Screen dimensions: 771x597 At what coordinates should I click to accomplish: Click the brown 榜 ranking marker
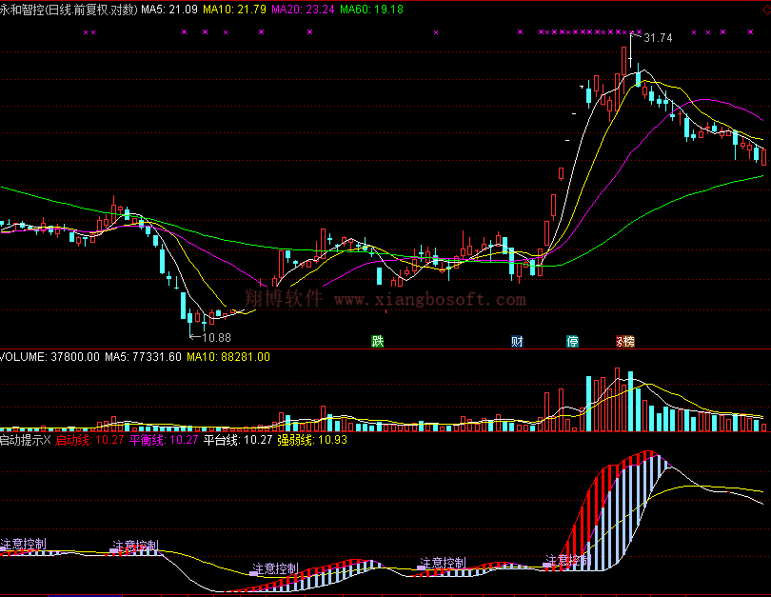(x=625, y=341)
